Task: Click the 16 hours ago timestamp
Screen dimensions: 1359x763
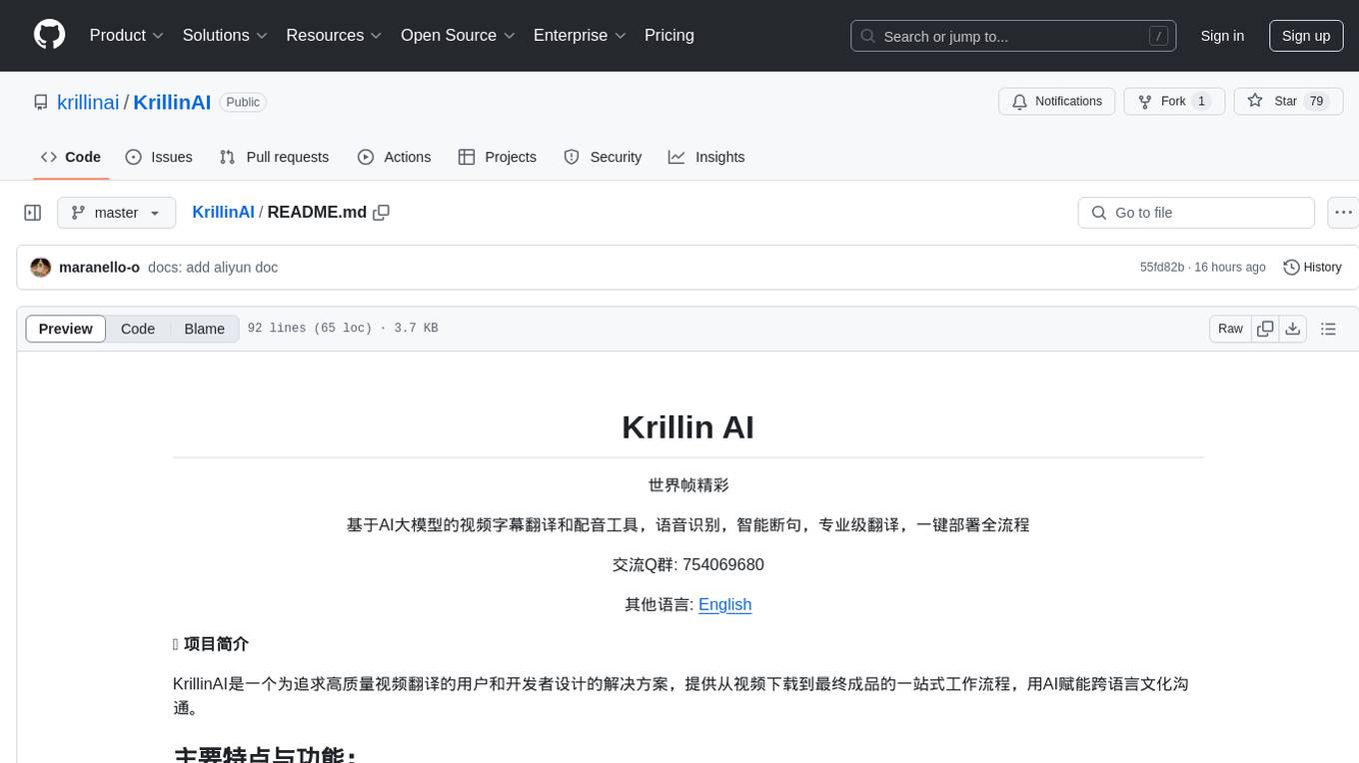Action: pyautogui.click(x=1230, y=268)
